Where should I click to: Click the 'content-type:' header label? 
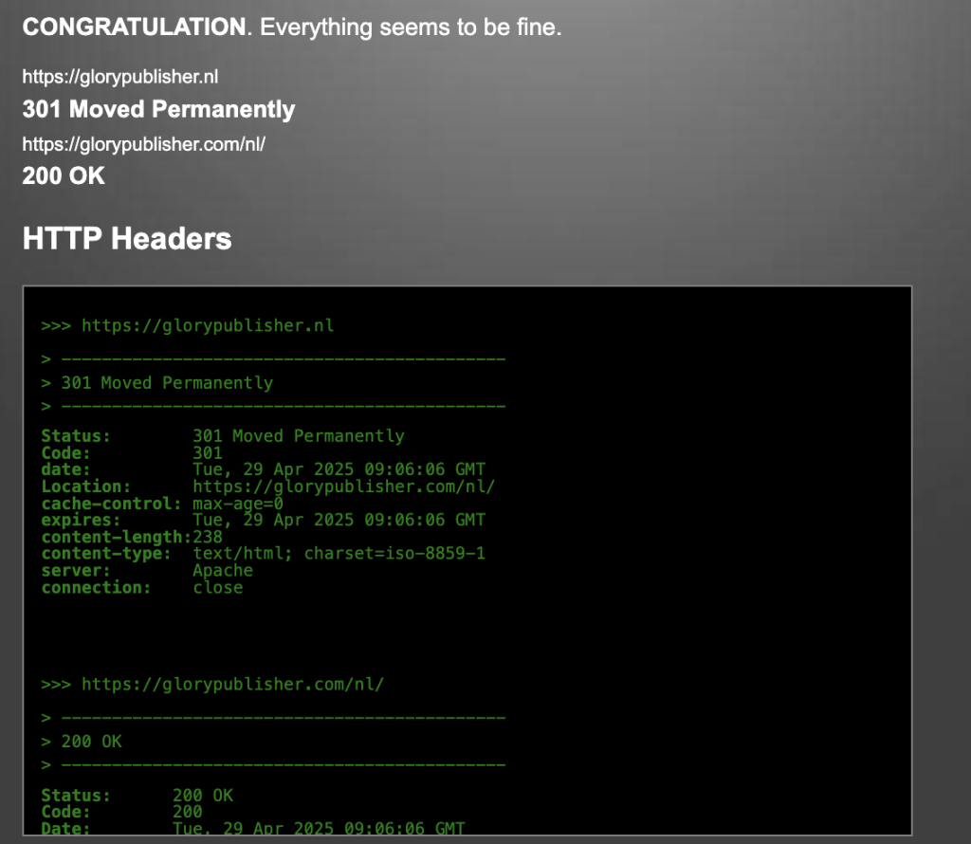pyautogui.click(x=106, y=554)
